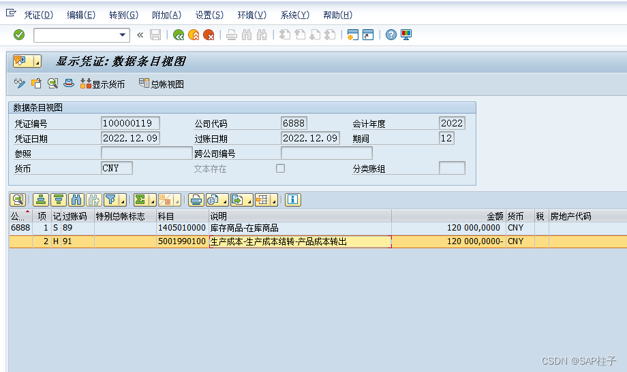Image resolution: width=627 pixels, height=372 pixels.
Task: Select cell 生产成本-生产成本结转-产品成本转出
Action: 301,241
